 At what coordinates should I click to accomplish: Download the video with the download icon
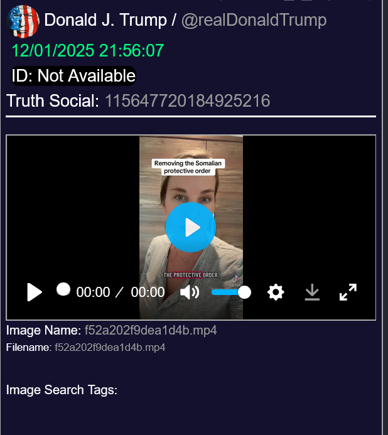pos(312,293)
